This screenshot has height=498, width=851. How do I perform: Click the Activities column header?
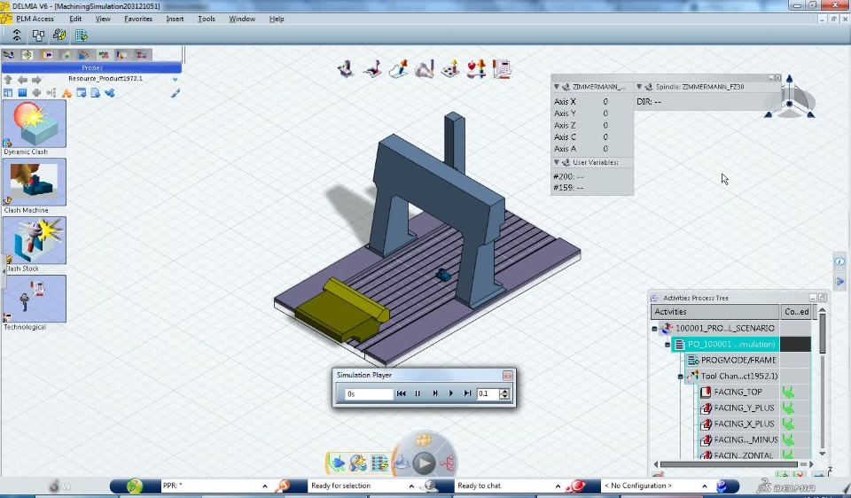point(714,311)
